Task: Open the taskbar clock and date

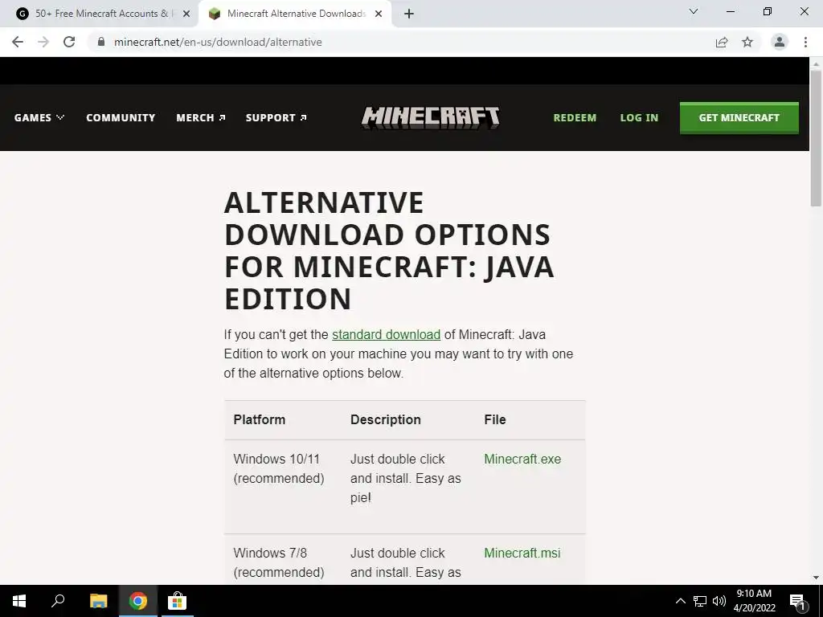Action: tap(754, 601)
